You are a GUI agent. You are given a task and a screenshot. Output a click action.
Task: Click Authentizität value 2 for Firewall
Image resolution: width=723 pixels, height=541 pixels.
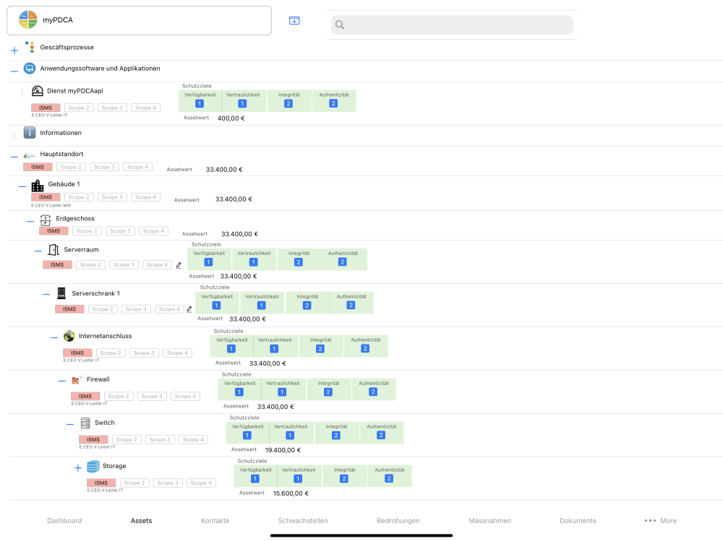coord(373,392)
